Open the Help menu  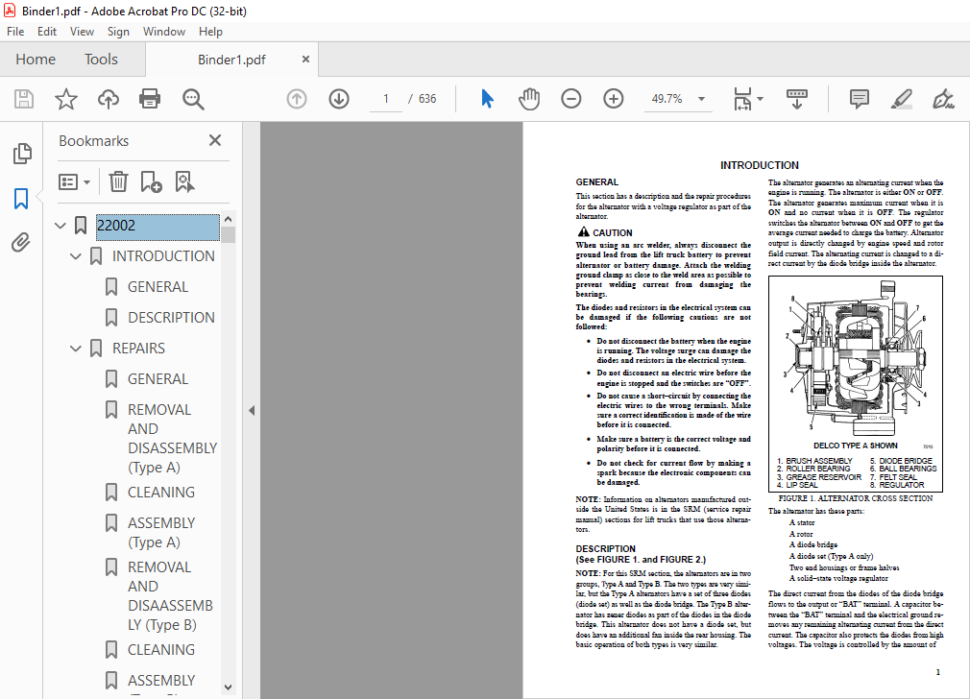(210, 32)
